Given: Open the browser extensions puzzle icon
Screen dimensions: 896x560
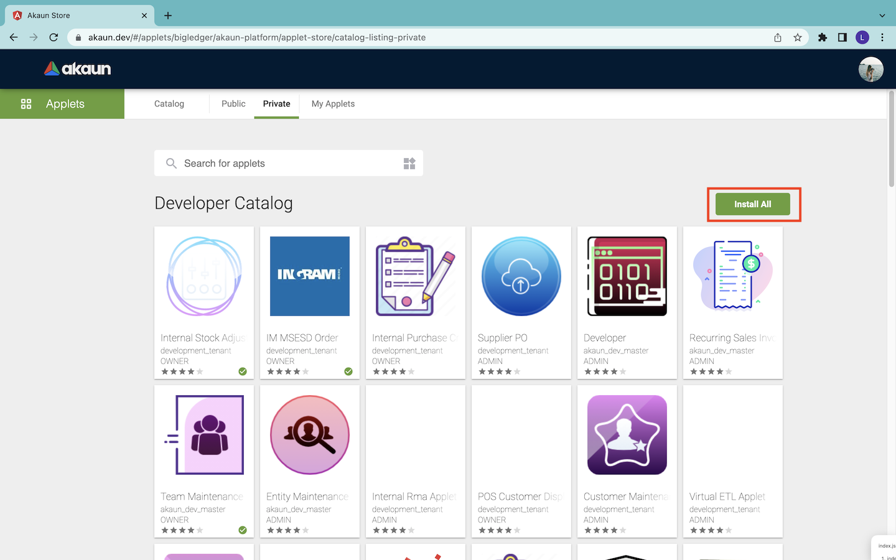Looking at the screenshot, I should [x=822, y=37].
